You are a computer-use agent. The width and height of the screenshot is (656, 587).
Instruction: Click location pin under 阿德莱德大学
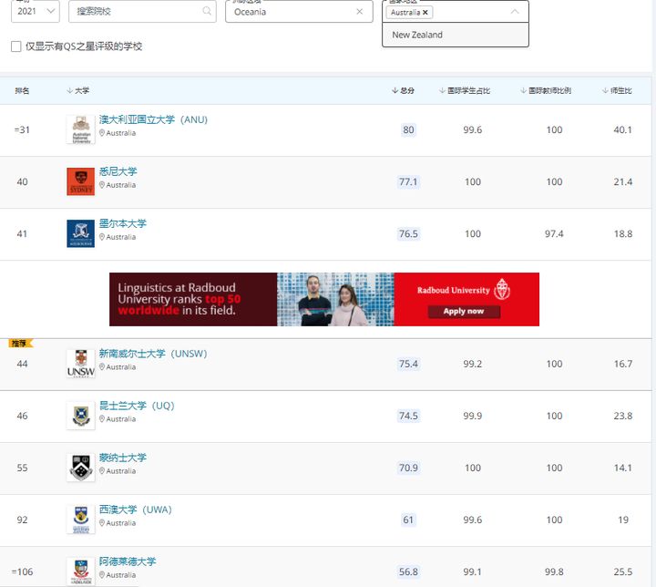coord(102,574)
